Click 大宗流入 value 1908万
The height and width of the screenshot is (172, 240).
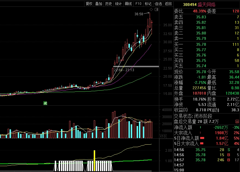point(221,133)
